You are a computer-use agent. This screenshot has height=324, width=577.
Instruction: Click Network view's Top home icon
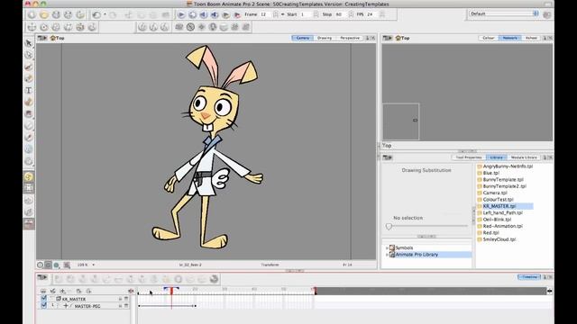(x=398, y=38)
